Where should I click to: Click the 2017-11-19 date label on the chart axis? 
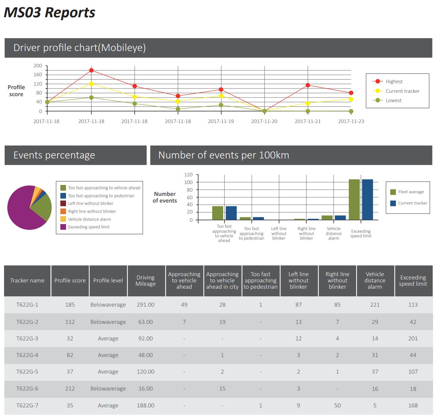pos(221,121)
